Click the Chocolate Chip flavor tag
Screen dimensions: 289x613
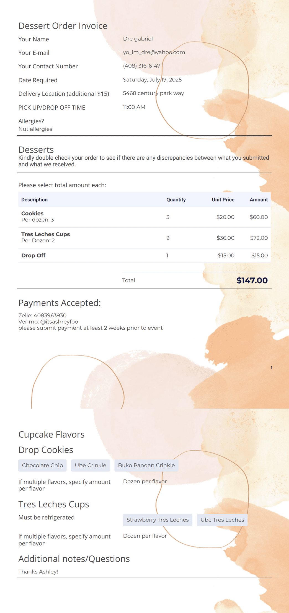point(42,465)
